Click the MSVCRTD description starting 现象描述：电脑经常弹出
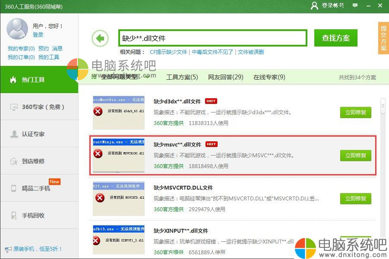The width and height of the screenshot is (389, 259). pyautogui.click(x=236, y=199)
